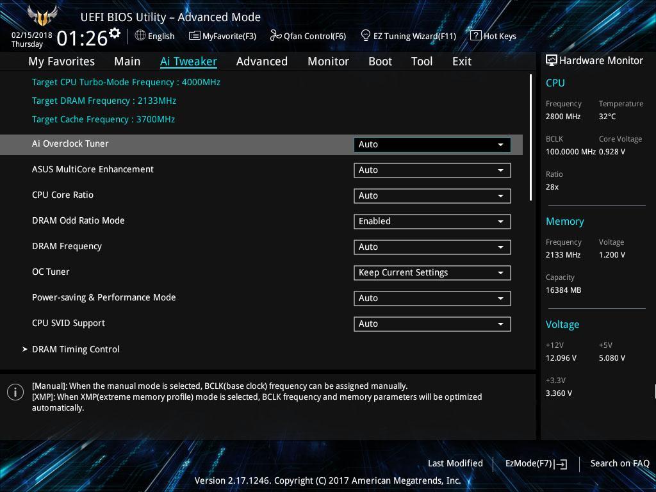Screen dimensions: 656x492
Task: Click the Memory heading in Hardware Monitor
Action: [x=565, y=221]
